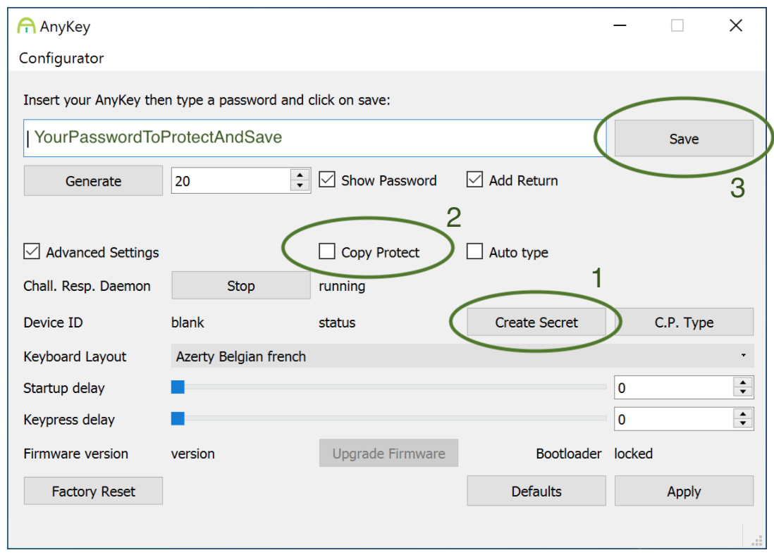This screenshot has height=555, width=774.
Task: Click the AnyKey logo icon in title bar
Action: pyautogui.click(x=26, y=25)
